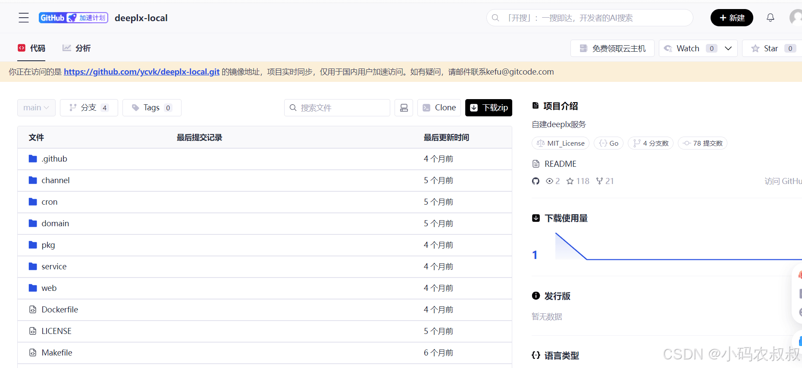Click the domain folder icon
Image resolution: width=802 pixels, height=368 pixels.
click(33, 223)
